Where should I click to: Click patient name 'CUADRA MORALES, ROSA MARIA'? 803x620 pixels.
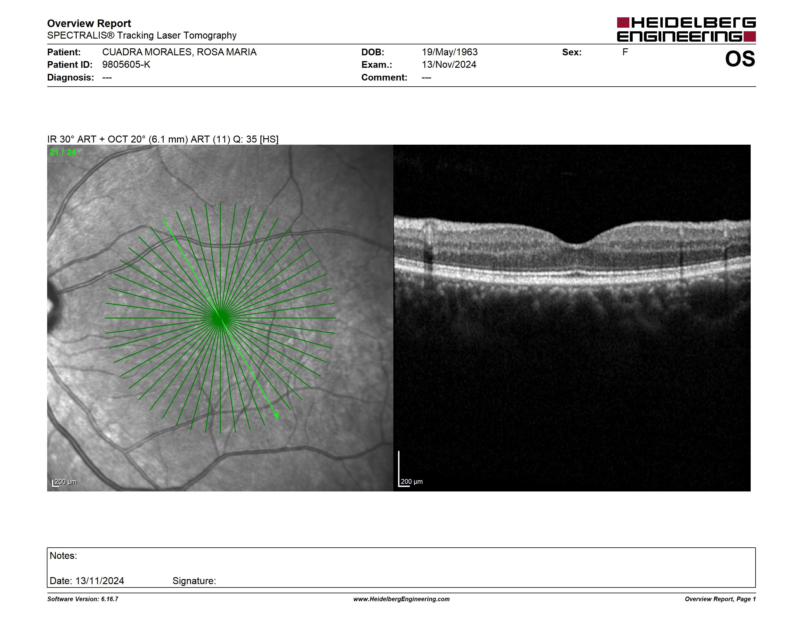coord(179,52)
